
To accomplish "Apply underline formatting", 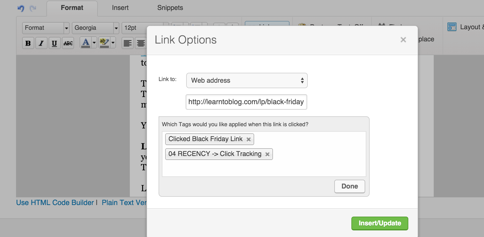I will pos(54,43).
